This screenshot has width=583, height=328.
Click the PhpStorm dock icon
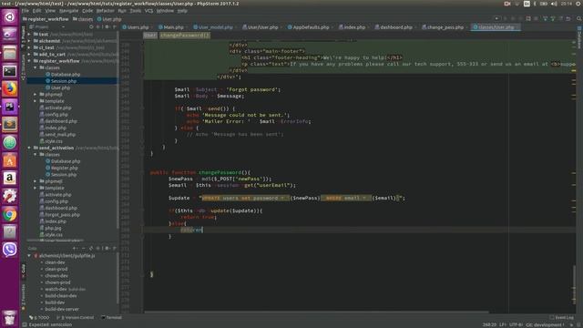[x=10, y=107]
